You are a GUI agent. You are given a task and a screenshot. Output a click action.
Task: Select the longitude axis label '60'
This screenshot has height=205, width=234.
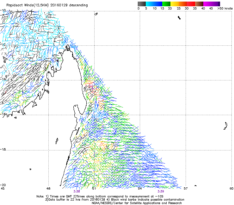click(231, 189)
